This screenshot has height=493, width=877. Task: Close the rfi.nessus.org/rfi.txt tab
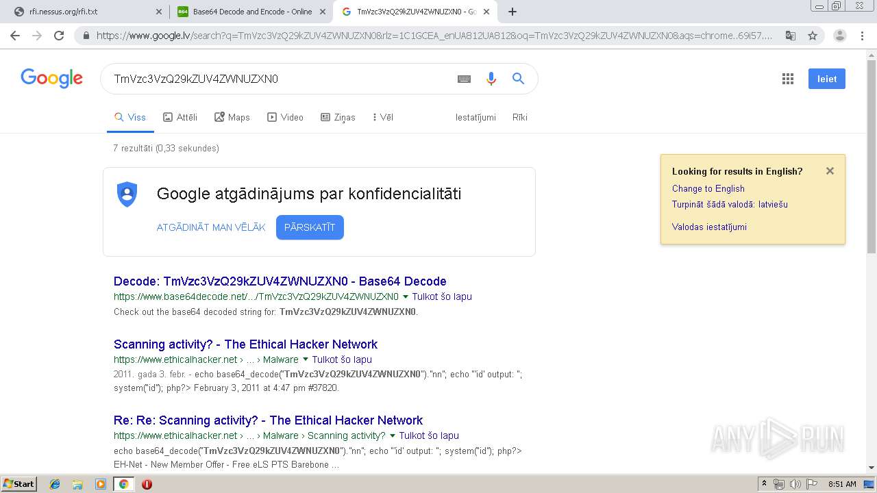[158, 12]
